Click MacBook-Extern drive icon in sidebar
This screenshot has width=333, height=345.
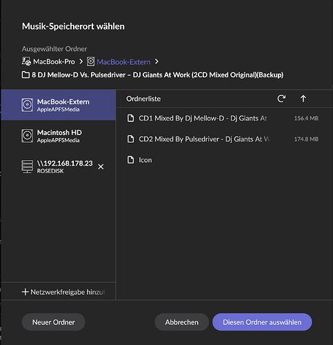tap(28, 105)
